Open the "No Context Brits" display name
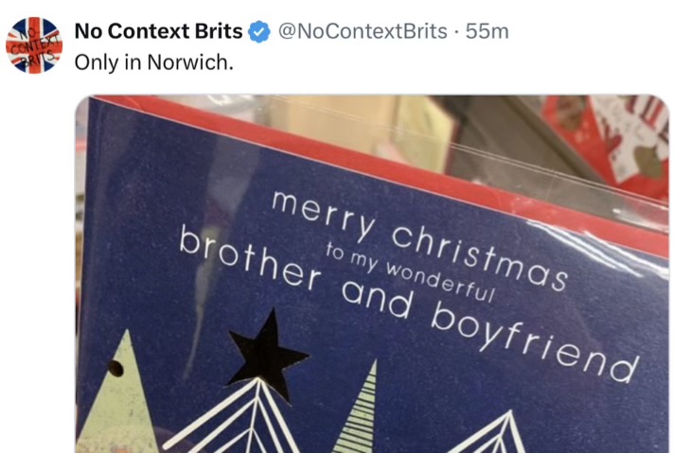 pyautogui.click(x=158, y=31)
